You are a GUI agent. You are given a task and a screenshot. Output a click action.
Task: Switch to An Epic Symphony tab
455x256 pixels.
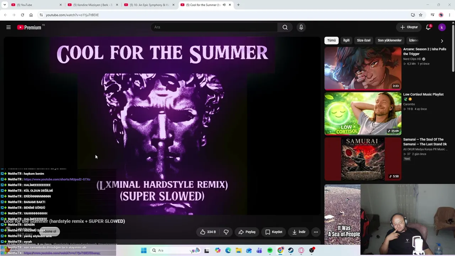(x=149, y=5)
